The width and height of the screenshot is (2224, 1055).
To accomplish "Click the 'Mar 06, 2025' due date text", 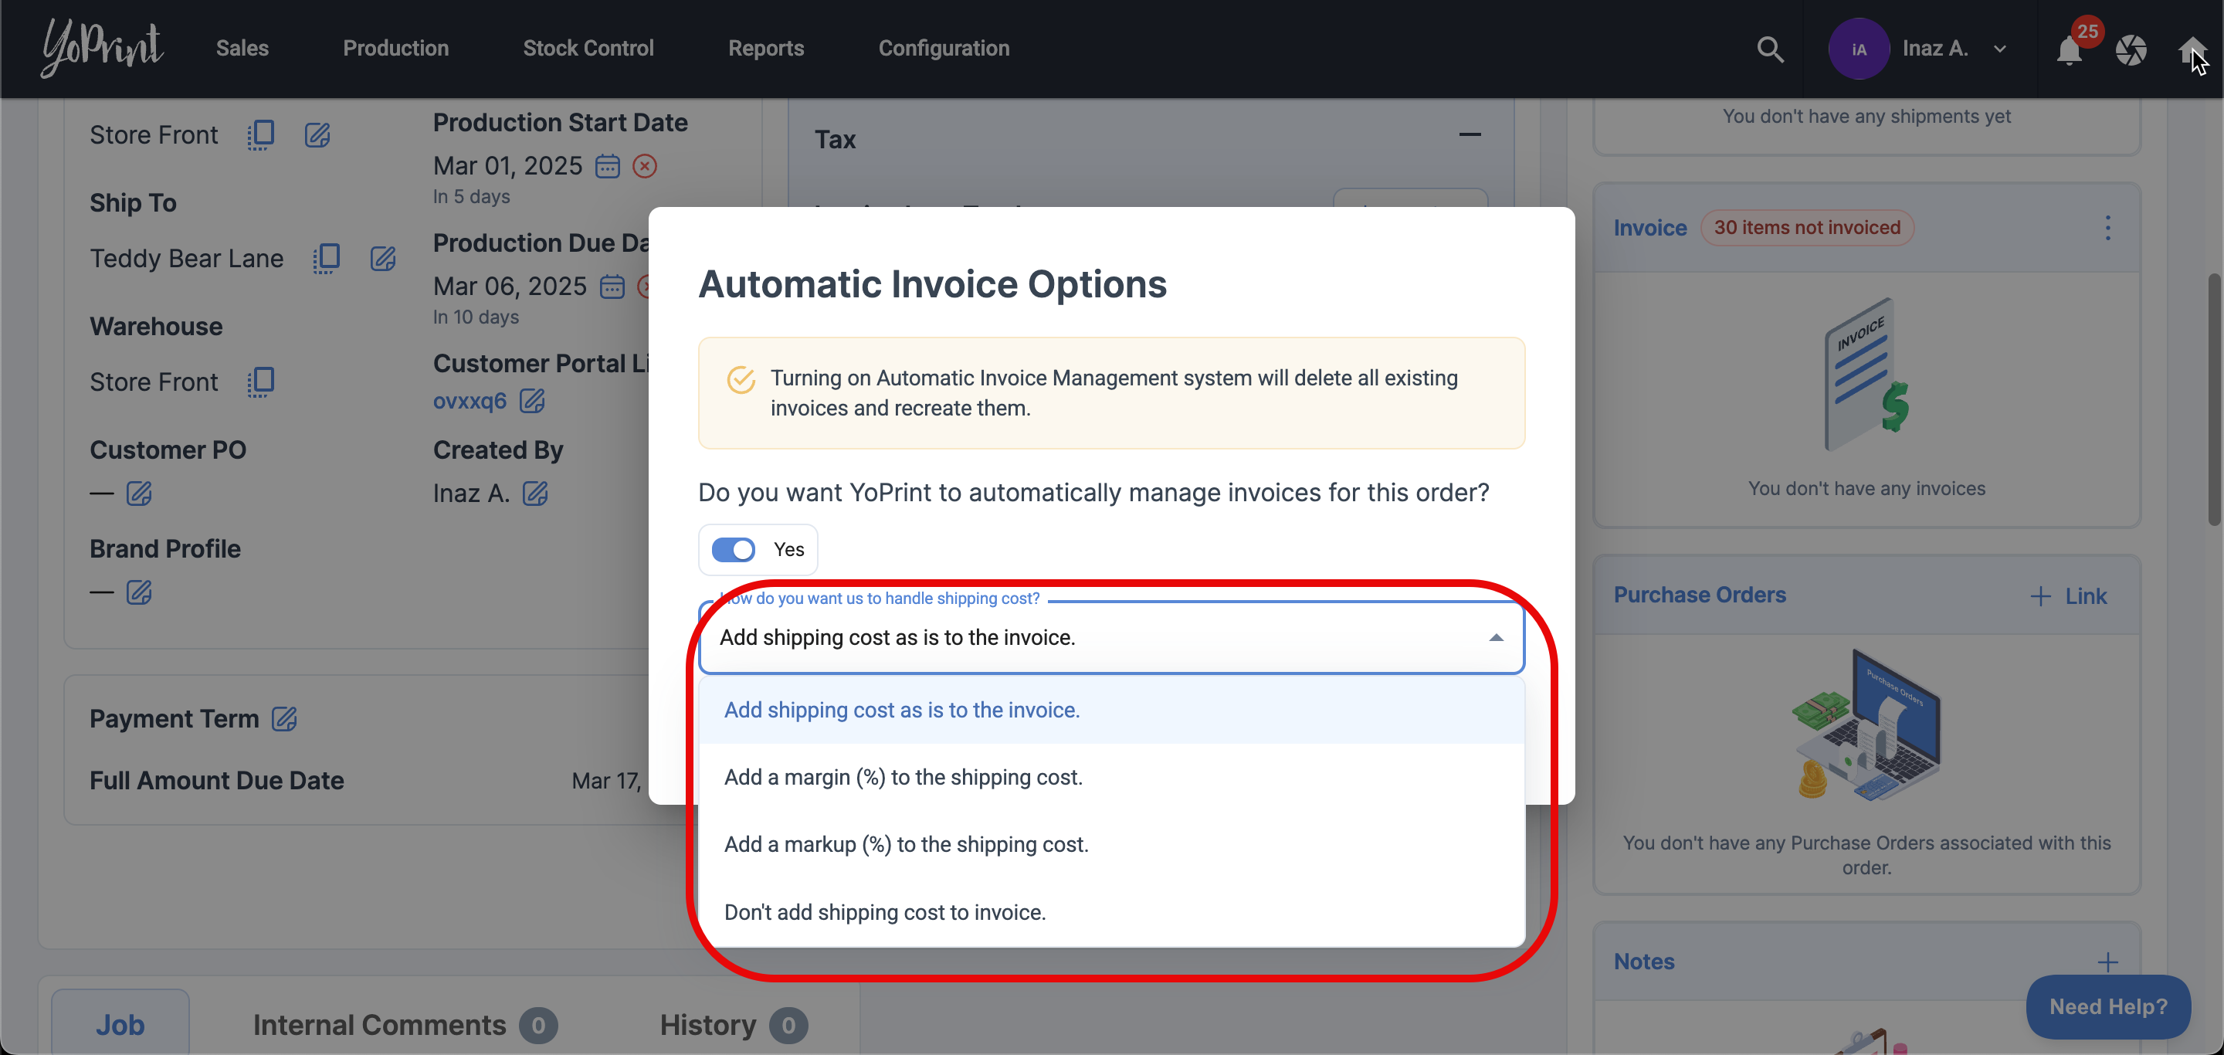I will coord(510,286).
